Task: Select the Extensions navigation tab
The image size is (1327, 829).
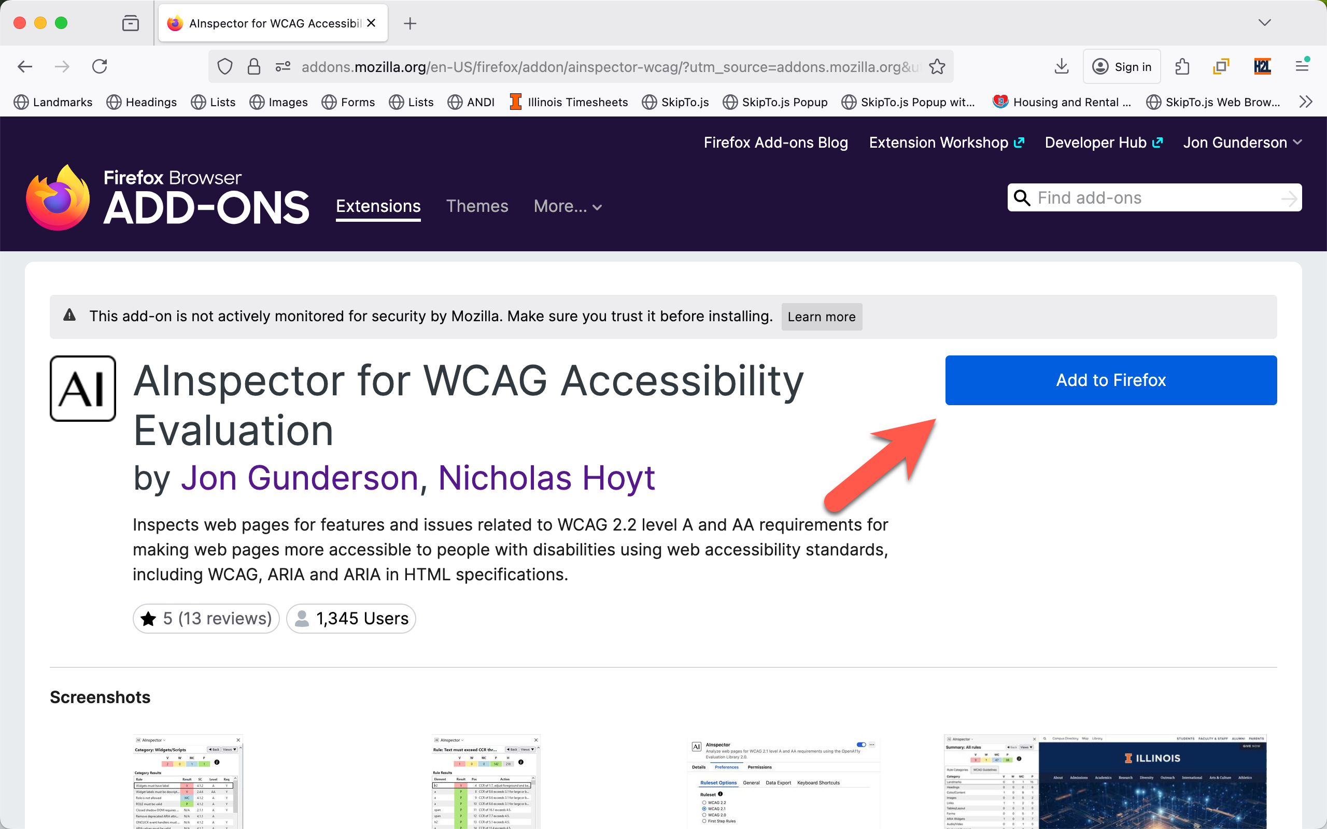Action: tap(378, 206)
